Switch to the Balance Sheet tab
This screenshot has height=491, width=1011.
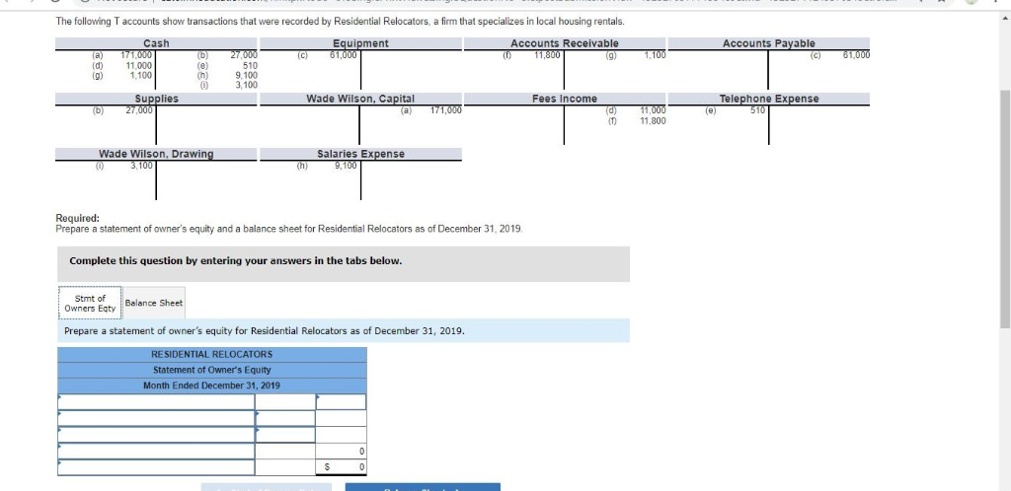153,303
